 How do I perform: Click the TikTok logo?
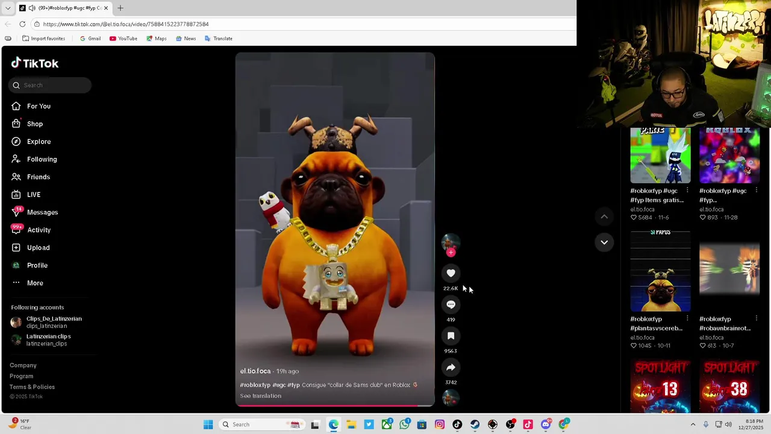tap(35, 63)
